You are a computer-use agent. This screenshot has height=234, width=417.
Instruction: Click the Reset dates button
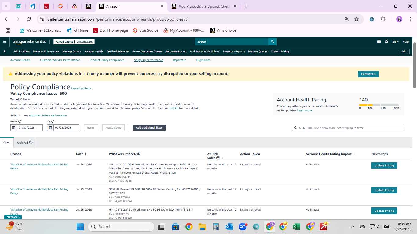[90, 128]
